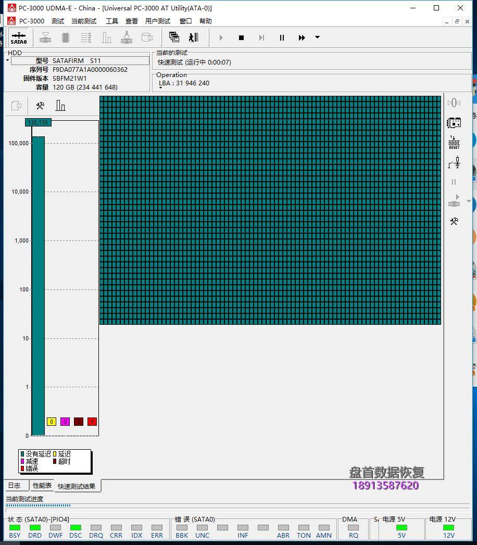Viewport: 477px width, 545px height.
Task: Click the bar chart icon above histogram
Action: (x=60, y=106)
